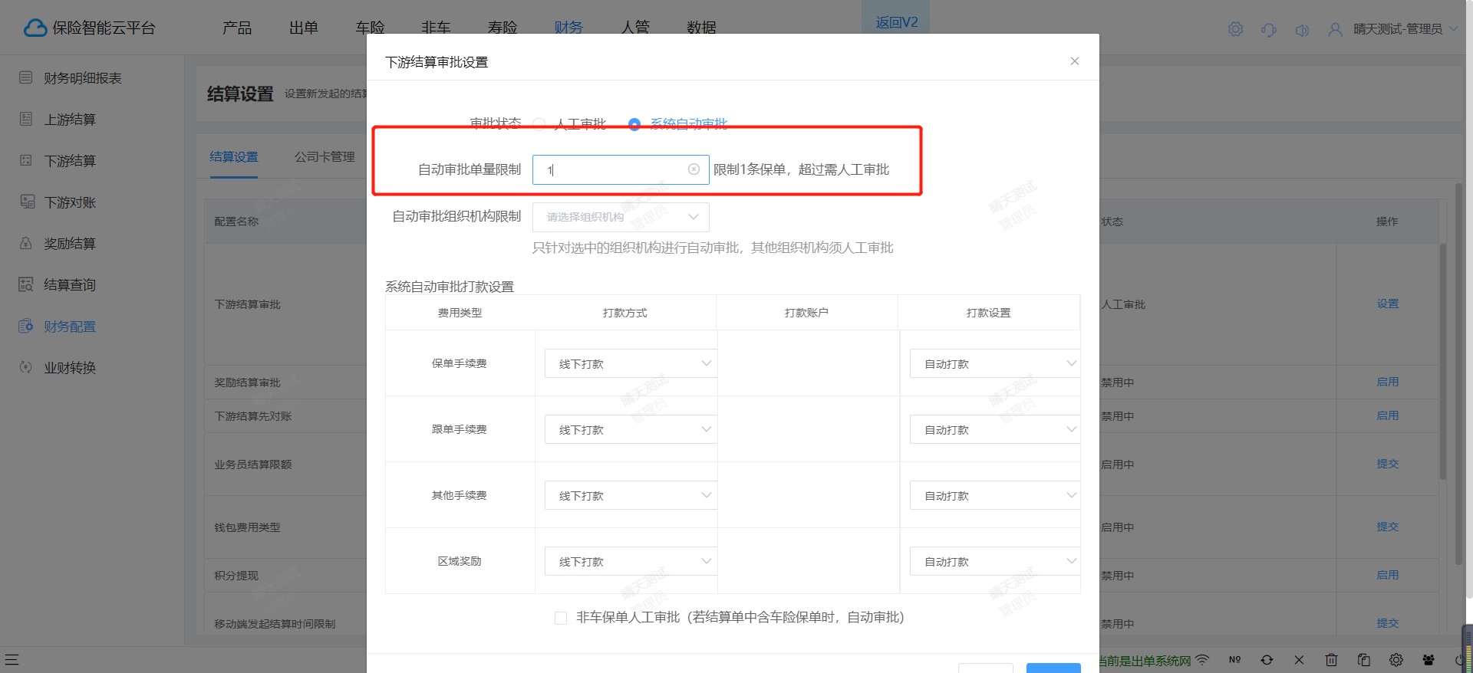Click the gear icon in bottom bar
This screenshot has width=1473, height=673.
(x=1396, y=659)
